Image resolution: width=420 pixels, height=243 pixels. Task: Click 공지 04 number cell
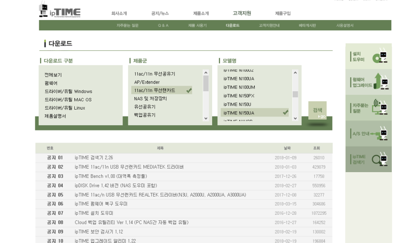coord(55,185)
